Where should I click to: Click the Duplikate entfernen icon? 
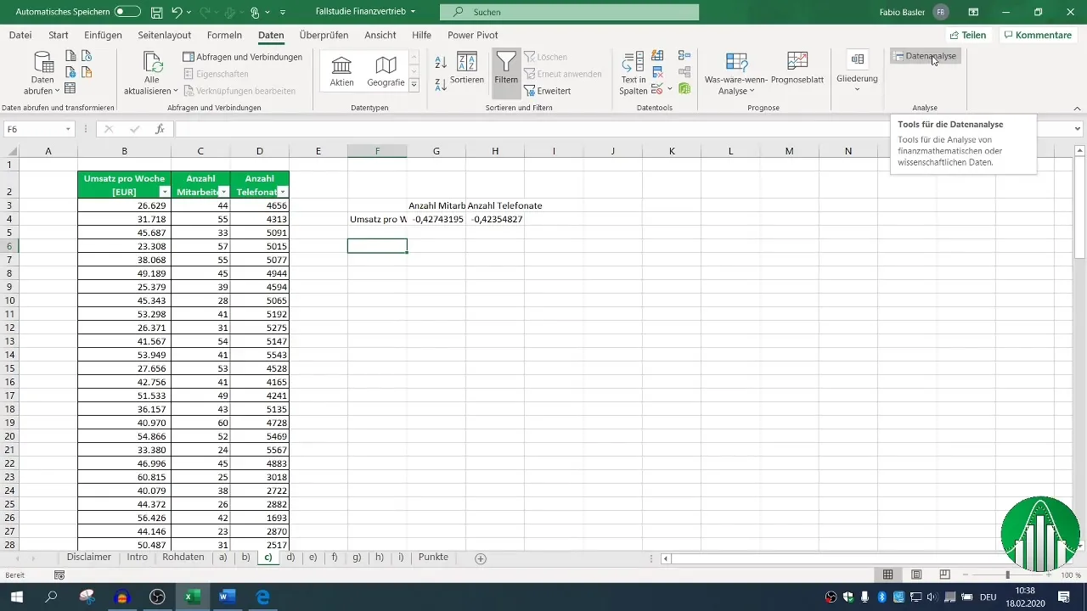coord(657,72)
